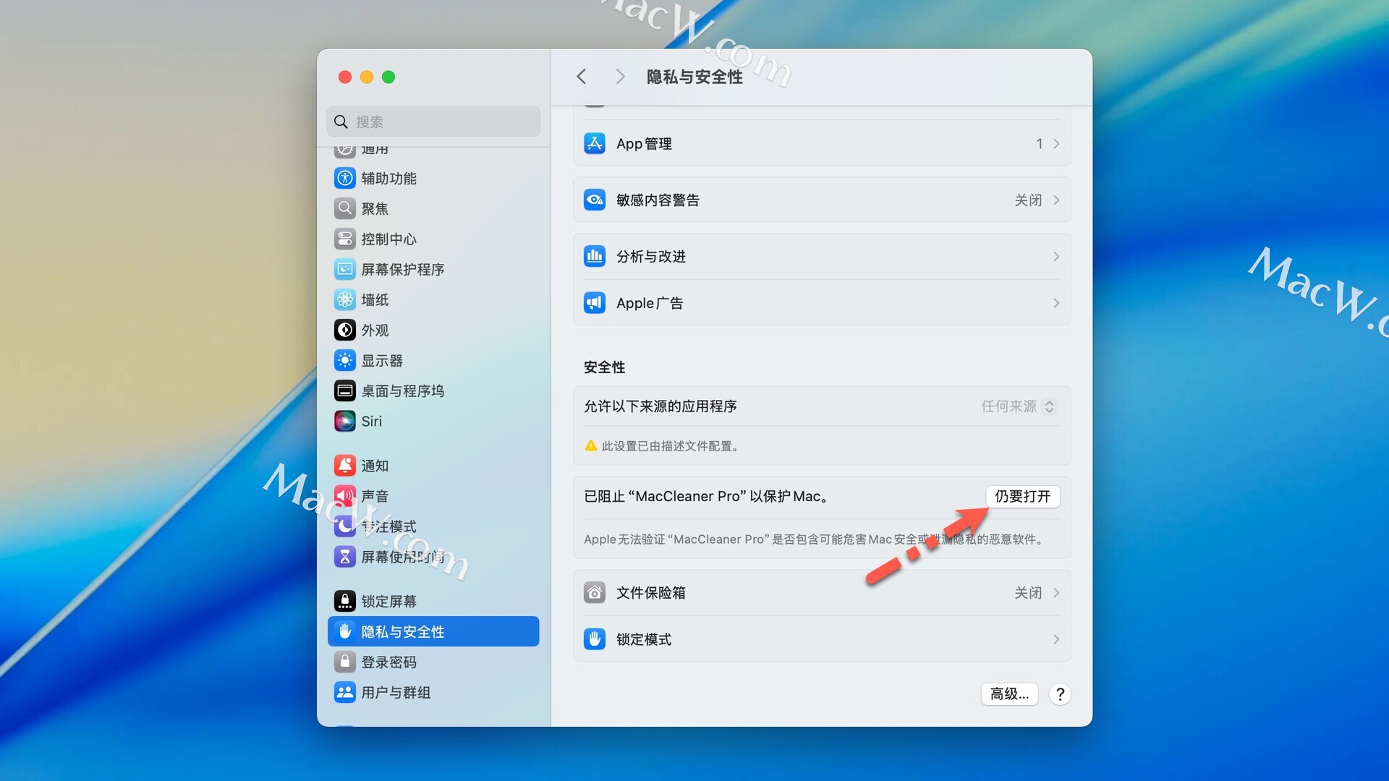Image resolution: width=1389 pixels, height=781 pixels.
Task: Click the 文件保险箱 FileVault icon
Action: pos(595,593)
